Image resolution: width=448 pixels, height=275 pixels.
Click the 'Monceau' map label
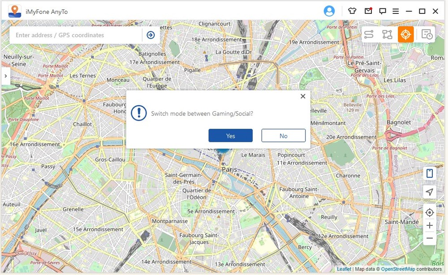[x=118, y=80]
